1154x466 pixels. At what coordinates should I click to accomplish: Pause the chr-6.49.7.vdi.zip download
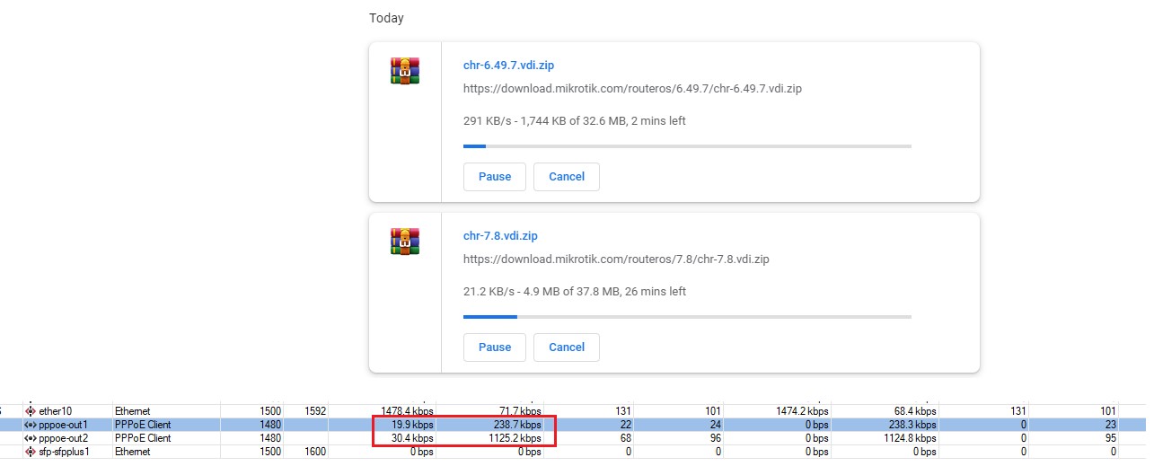pyautogui.click(x=495, y=177)
